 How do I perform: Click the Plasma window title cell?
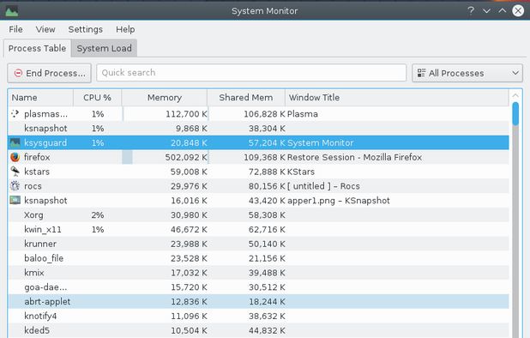pyautogui.click(x=302, y=114)
